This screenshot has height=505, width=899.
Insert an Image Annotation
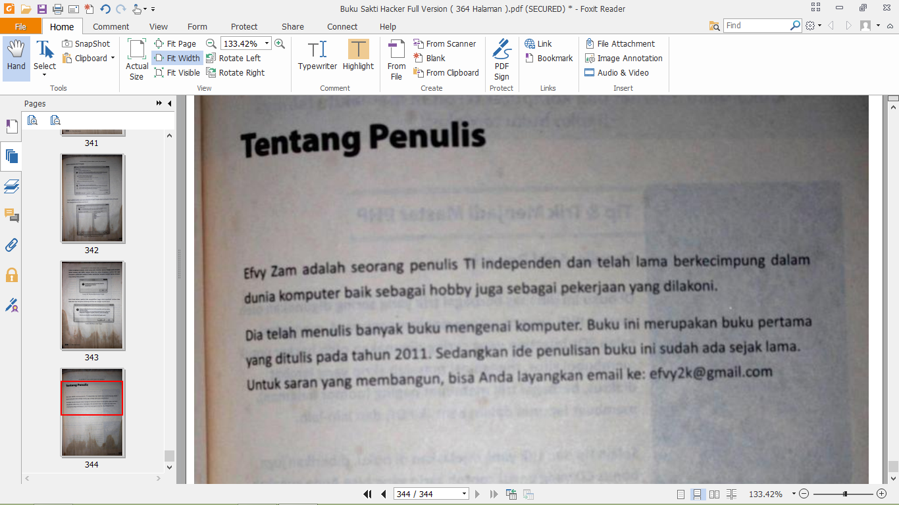(623, 58)
